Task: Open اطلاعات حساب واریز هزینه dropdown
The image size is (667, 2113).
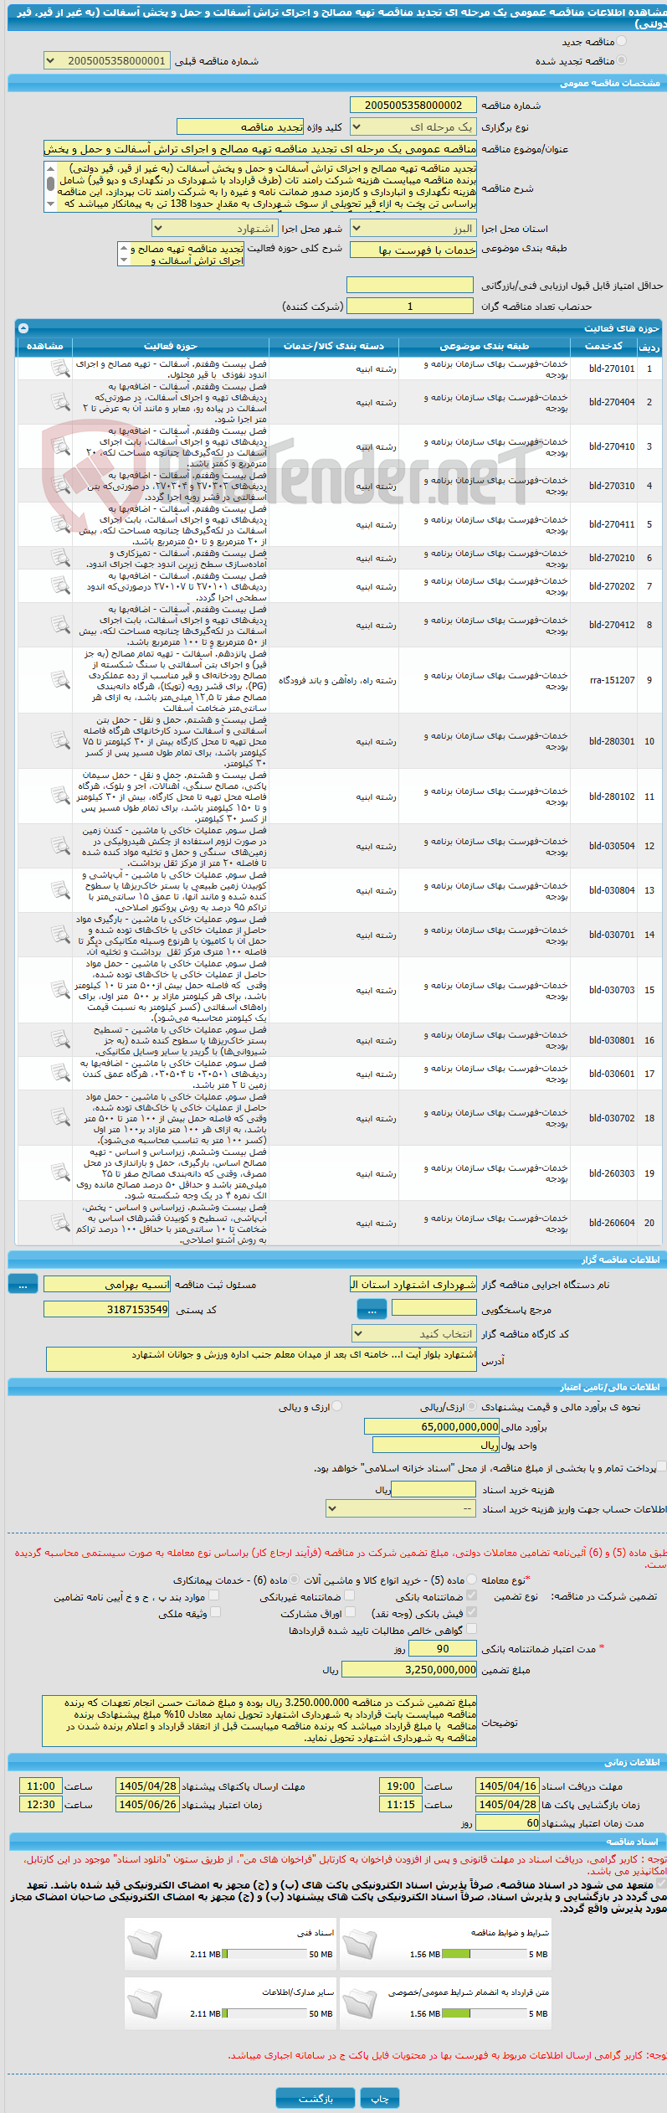Action: (x=401, y=1508)
